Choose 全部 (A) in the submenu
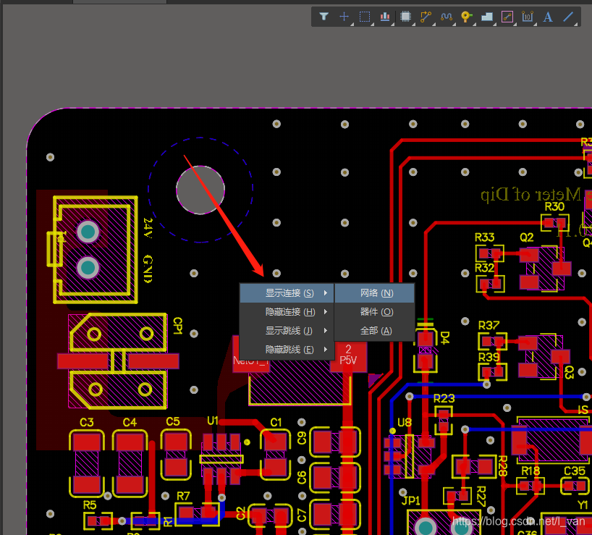 tap(375, 331)
